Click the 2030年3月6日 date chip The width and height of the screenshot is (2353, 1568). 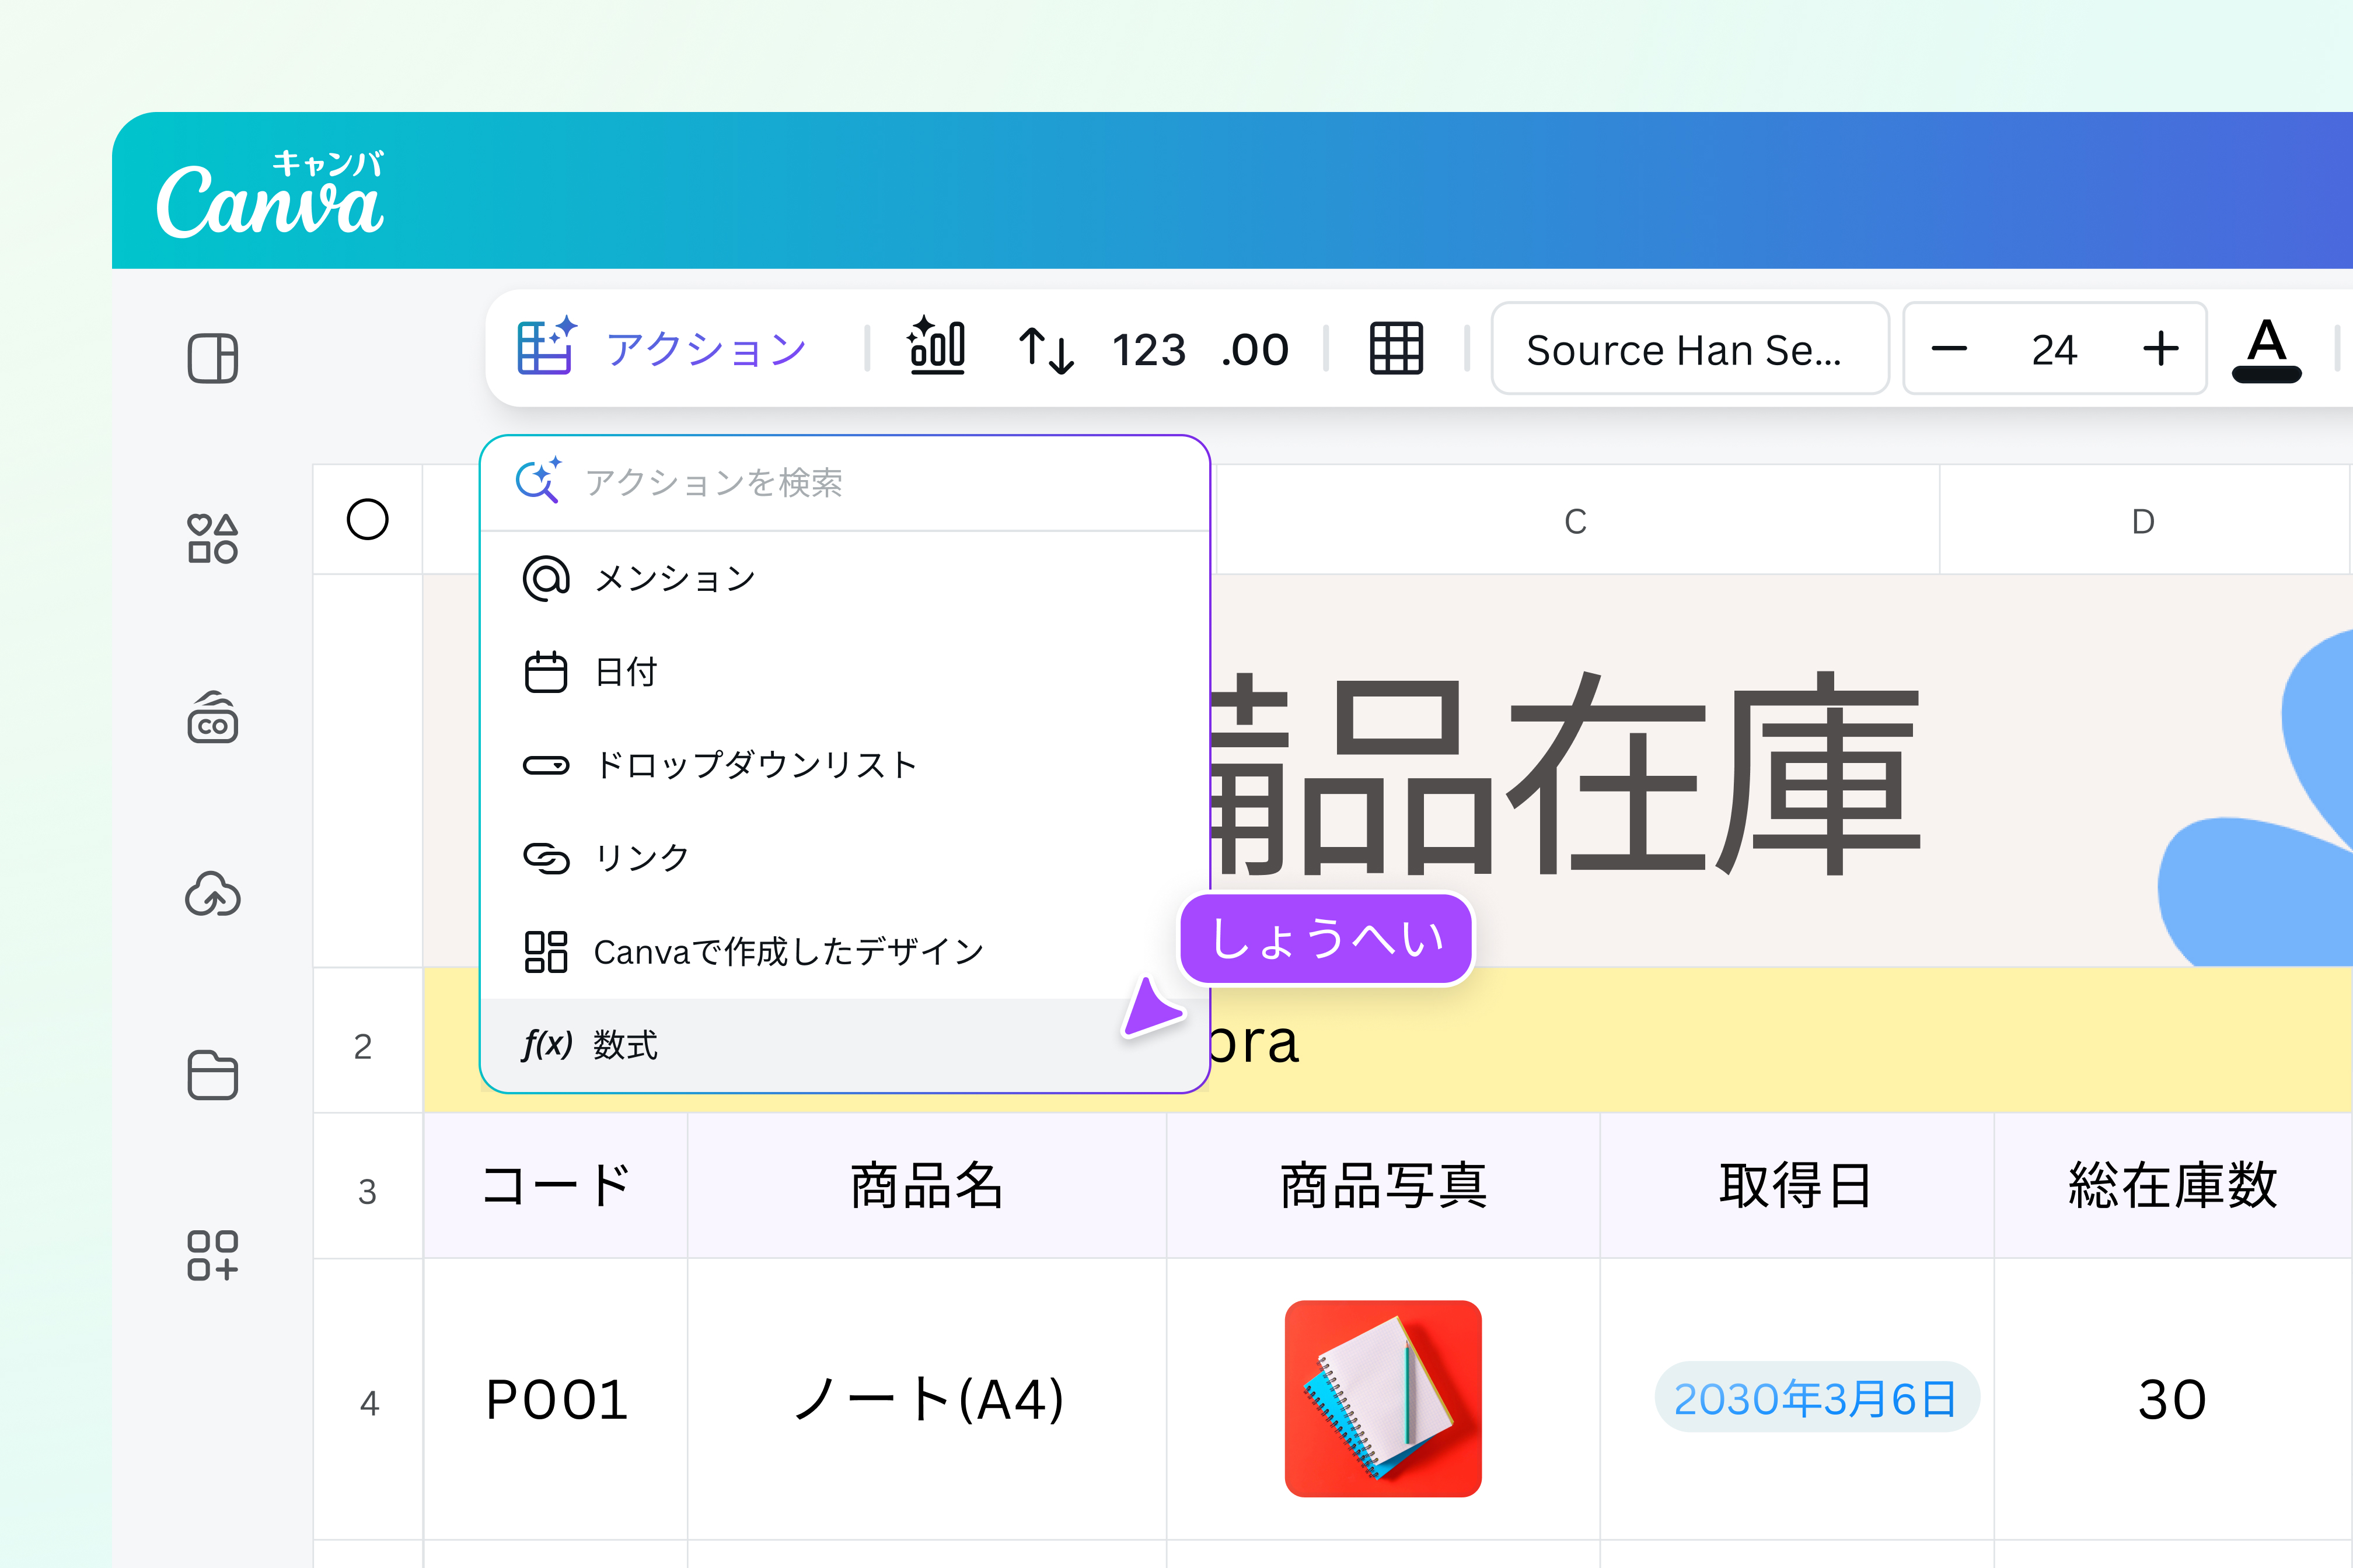(1817, 1398)
